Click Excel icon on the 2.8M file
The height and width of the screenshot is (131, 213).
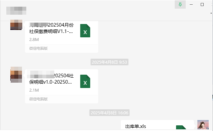(x=85, y=31)
